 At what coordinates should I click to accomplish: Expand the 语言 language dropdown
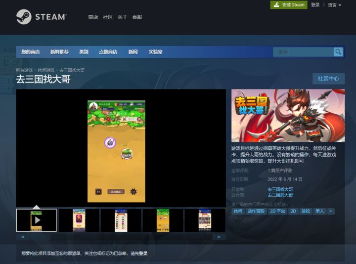334,5
